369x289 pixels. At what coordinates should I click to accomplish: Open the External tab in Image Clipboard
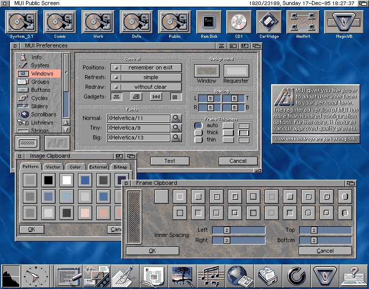[x=98, y=167]
